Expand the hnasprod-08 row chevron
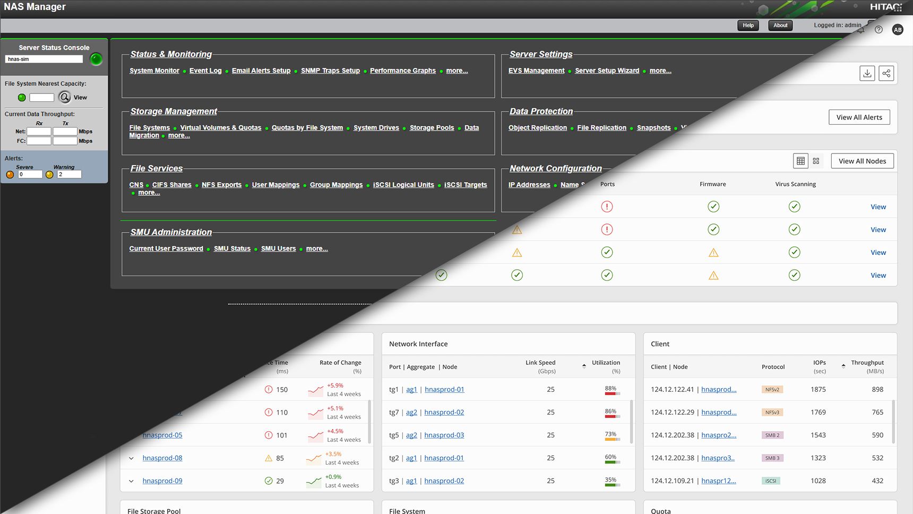The width and height of the screenshot is (913, 514). point(131,458)
